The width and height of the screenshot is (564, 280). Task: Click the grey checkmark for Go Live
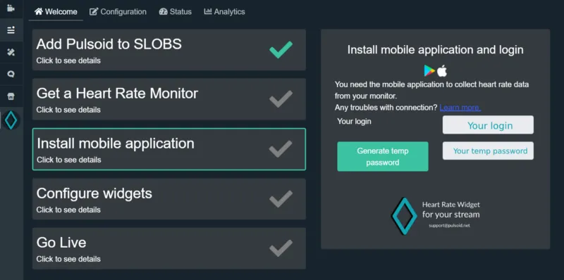[281, 248]
